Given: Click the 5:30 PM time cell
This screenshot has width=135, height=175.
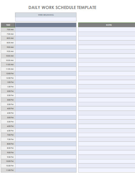Looking at the screenshot, I should (8, 122).
